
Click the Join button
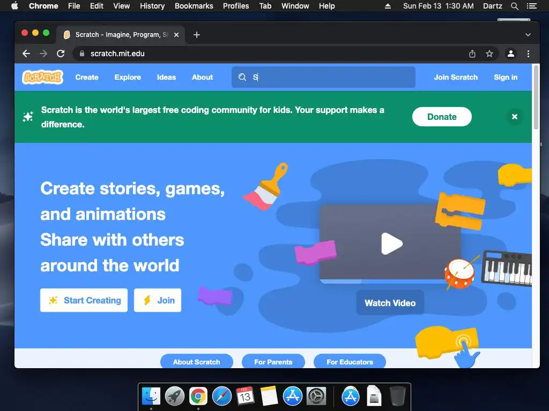click(158, 300)
